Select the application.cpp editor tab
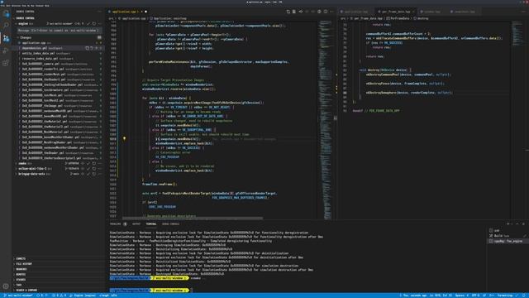This screenshot has width=529, height=298. pos(126,12)
